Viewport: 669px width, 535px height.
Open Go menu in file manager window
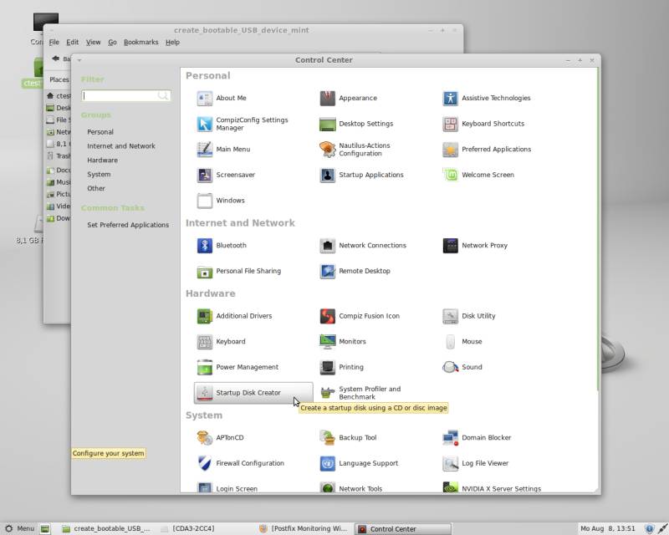tap(112, 43)
